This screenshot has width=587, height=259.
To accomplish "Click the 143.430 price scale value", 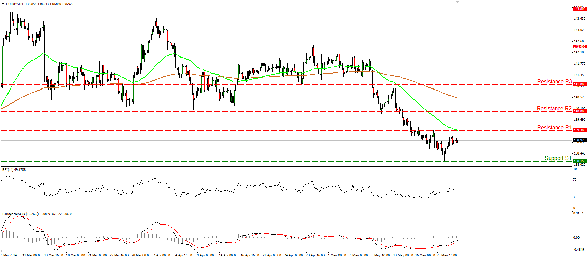I will (580, 19).
